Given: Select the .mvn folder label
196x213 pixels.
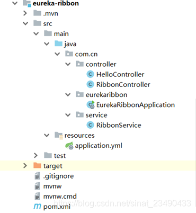Looking at the screenshot, I should [x=51, y=14].
